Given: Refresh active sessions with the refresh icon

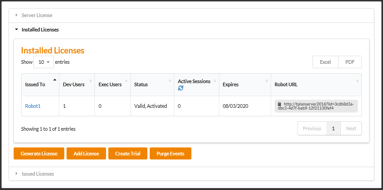Looking at the screenshot, I should (x=181, y=88).
